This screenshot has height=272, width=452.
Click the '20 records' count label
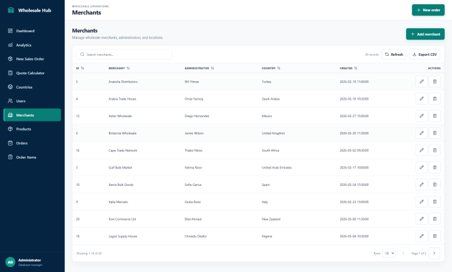[x=372, y=55]
